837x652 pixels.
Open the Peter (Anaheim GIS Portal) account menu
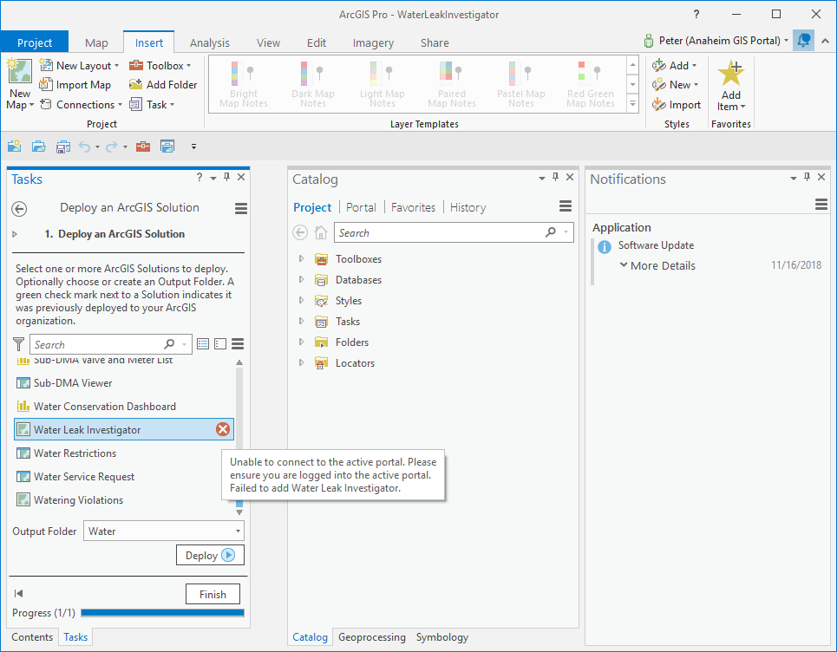(x=716, y=41)
